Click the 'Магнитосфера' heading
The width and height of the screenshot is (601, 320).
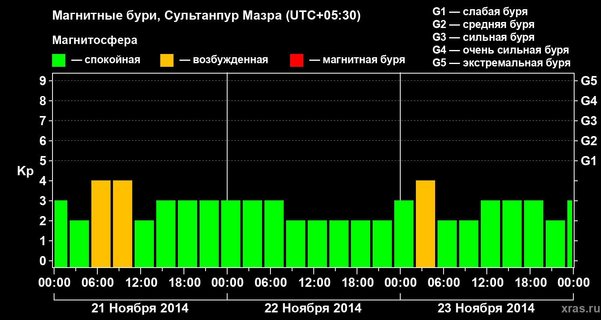pos(95,40)
